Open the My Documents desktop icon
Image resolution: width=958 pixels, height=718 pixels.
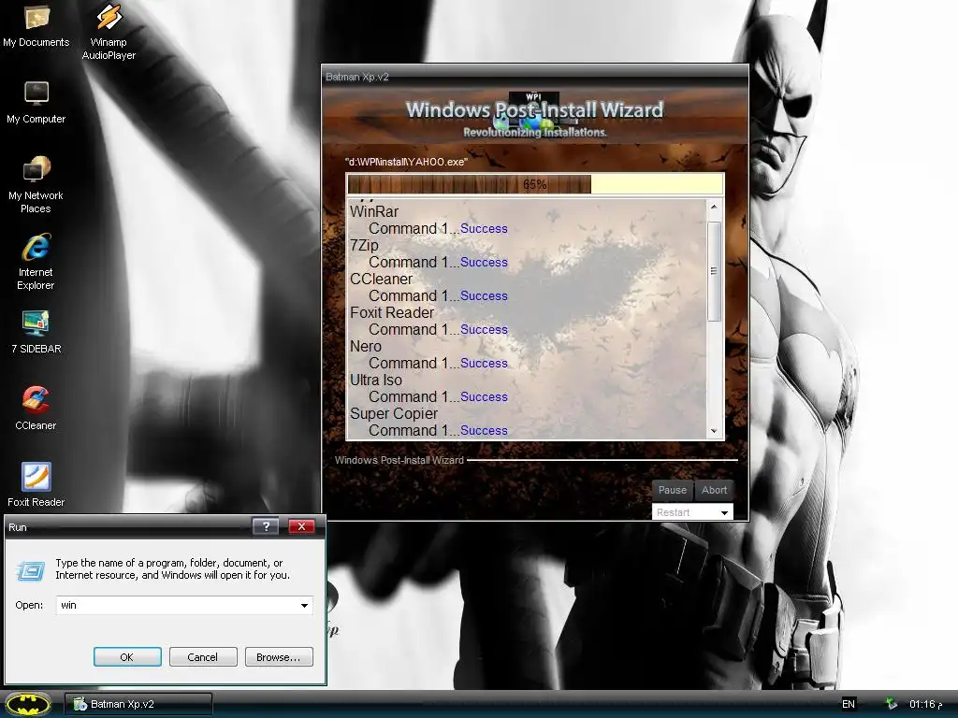(36, 25)
